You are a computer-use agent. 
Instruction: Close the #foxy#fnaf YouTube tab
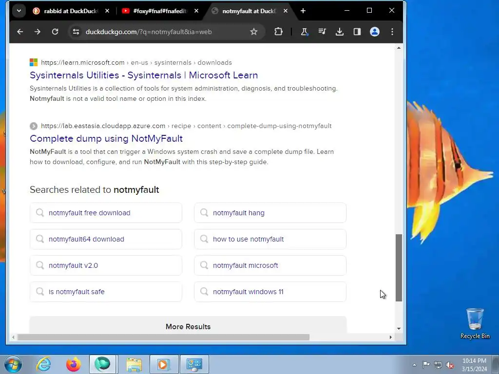[196, 11]
